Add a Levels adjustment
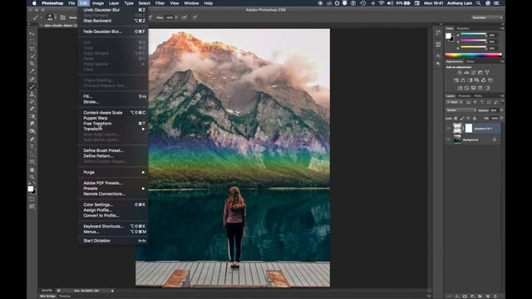532x299 pixels. [466, 72]
